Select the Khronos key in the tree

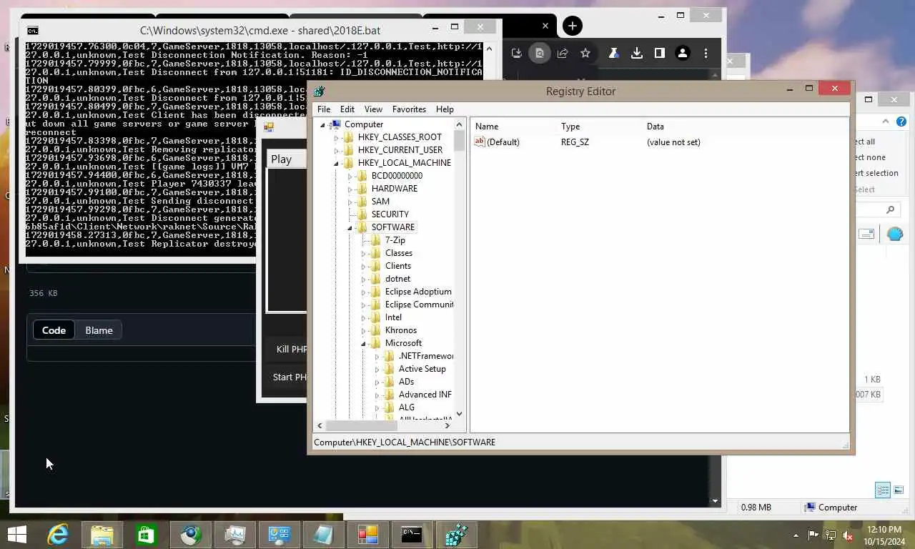(400, 330)
